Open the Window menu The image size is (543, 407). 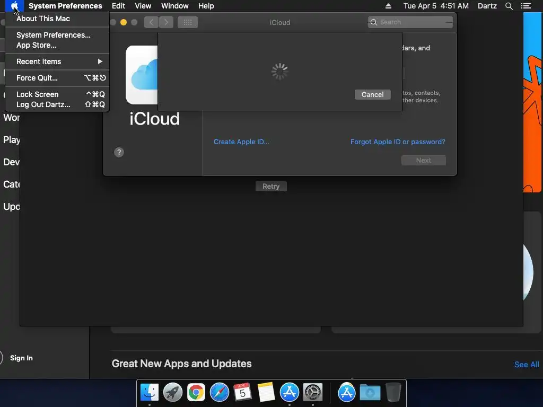(175, 6)
